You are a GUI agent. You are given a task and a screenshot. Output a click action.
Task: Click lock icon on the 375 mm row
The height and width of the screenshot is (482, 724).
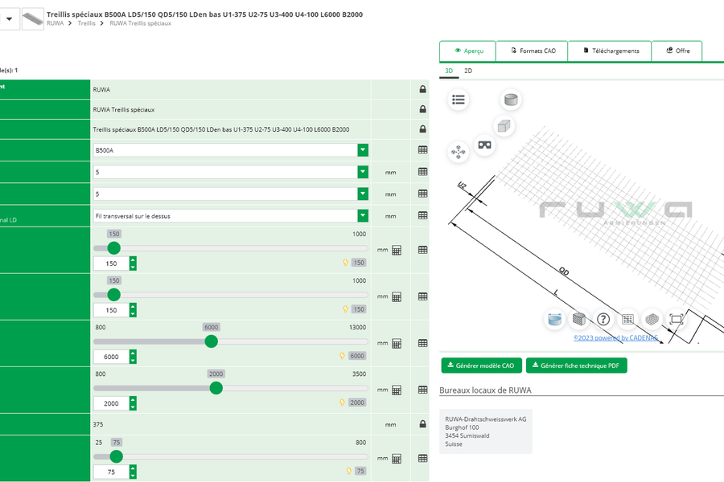[x=422, y=424]
